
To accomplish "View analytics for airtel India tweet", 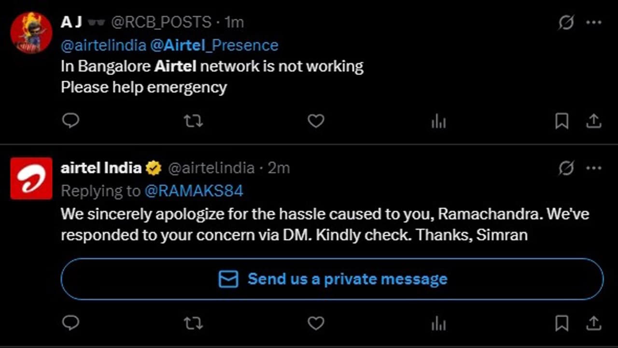I will pos(438,323).
